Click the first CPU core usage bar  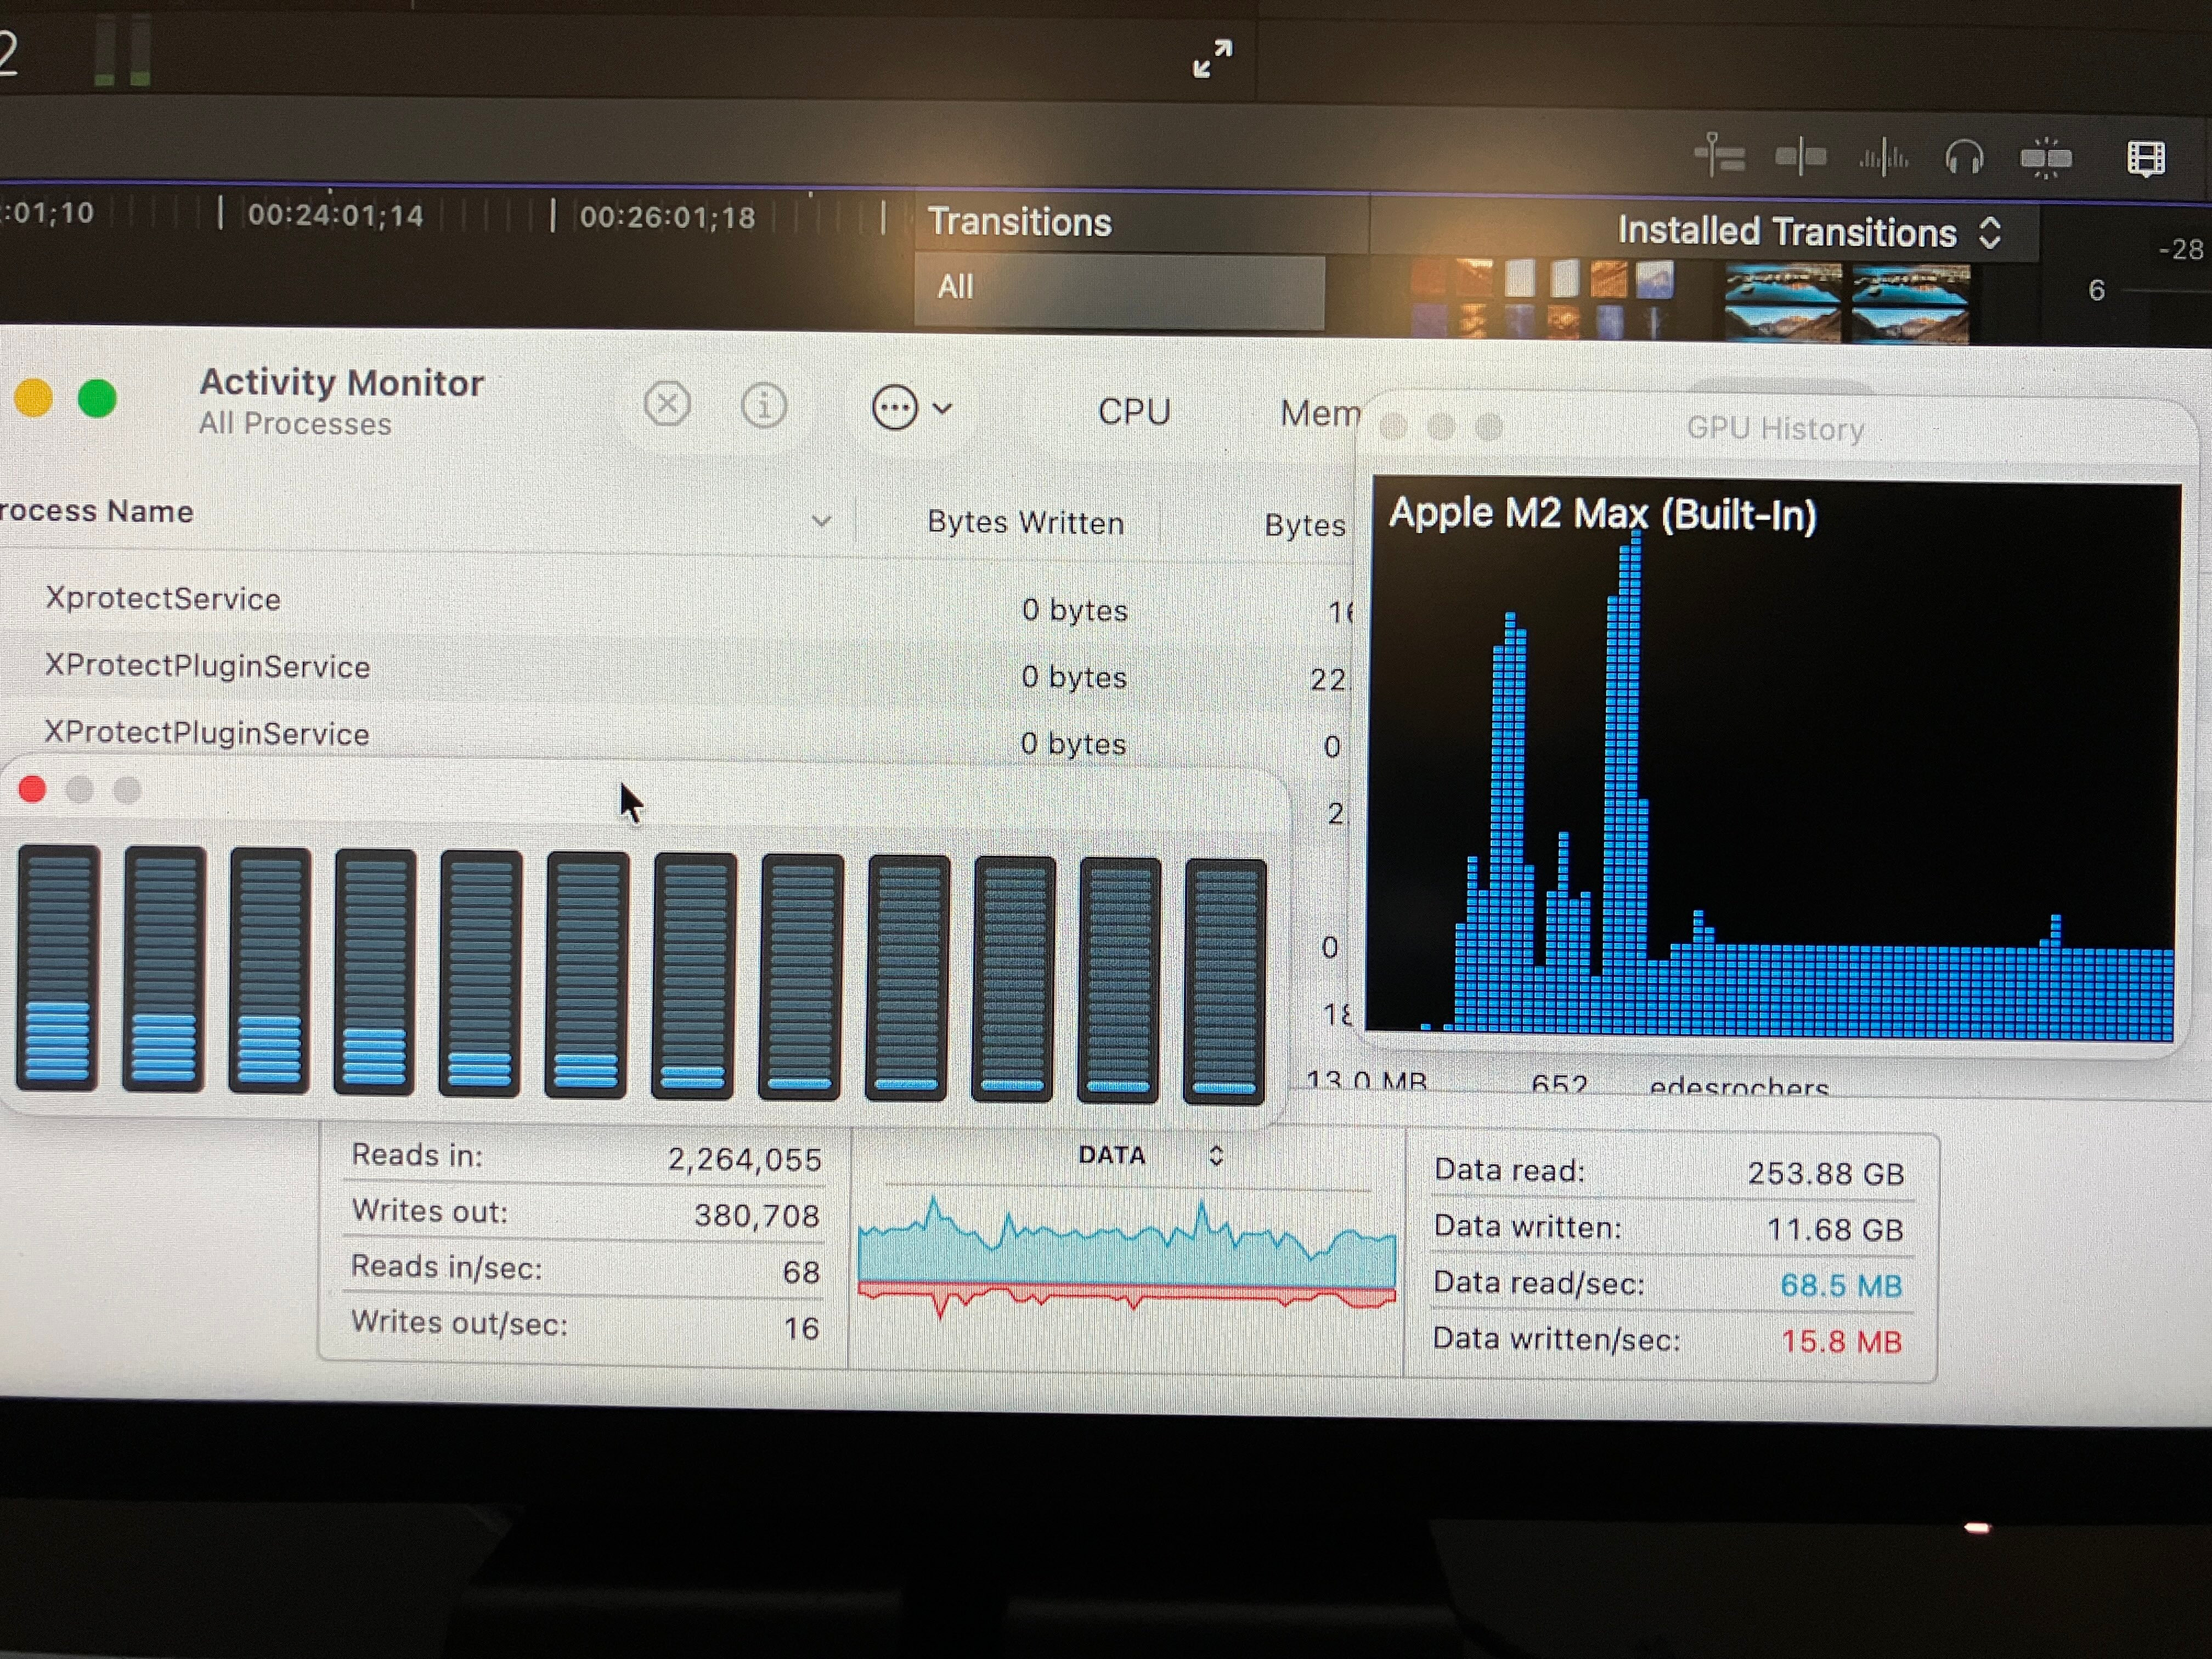pos(58,967)
